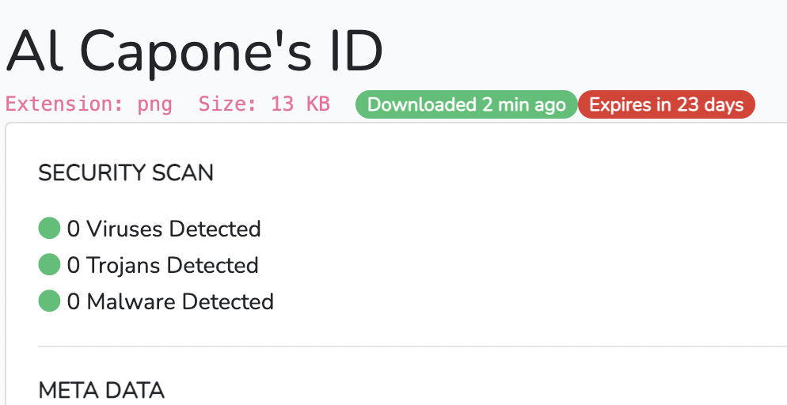Click the Expires in 23 days badge
Image resolution: width=787 pixels, height=405 pixels.
pyautogui.click(x=667, y=104)
